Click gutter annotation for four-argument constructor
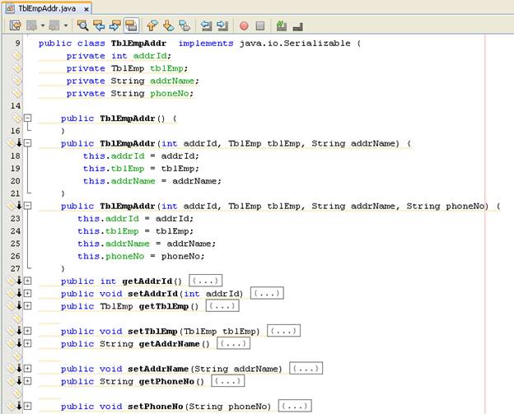 (14, 206)
